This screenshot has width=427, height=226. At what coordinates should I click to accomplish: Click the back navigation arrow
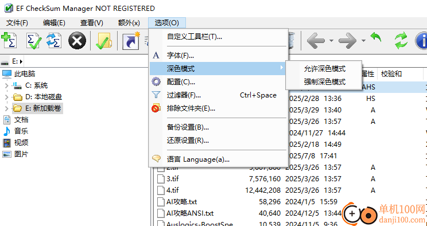pyautogui.click(x=316, y=41)
